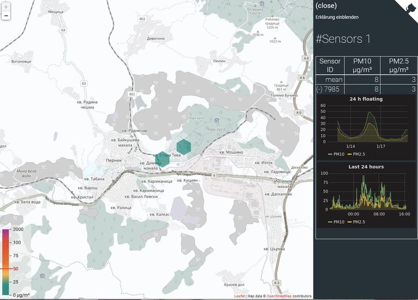Select teal hexagon at кв. Стара Тева
Screen dimensions: 418x300
162,159
